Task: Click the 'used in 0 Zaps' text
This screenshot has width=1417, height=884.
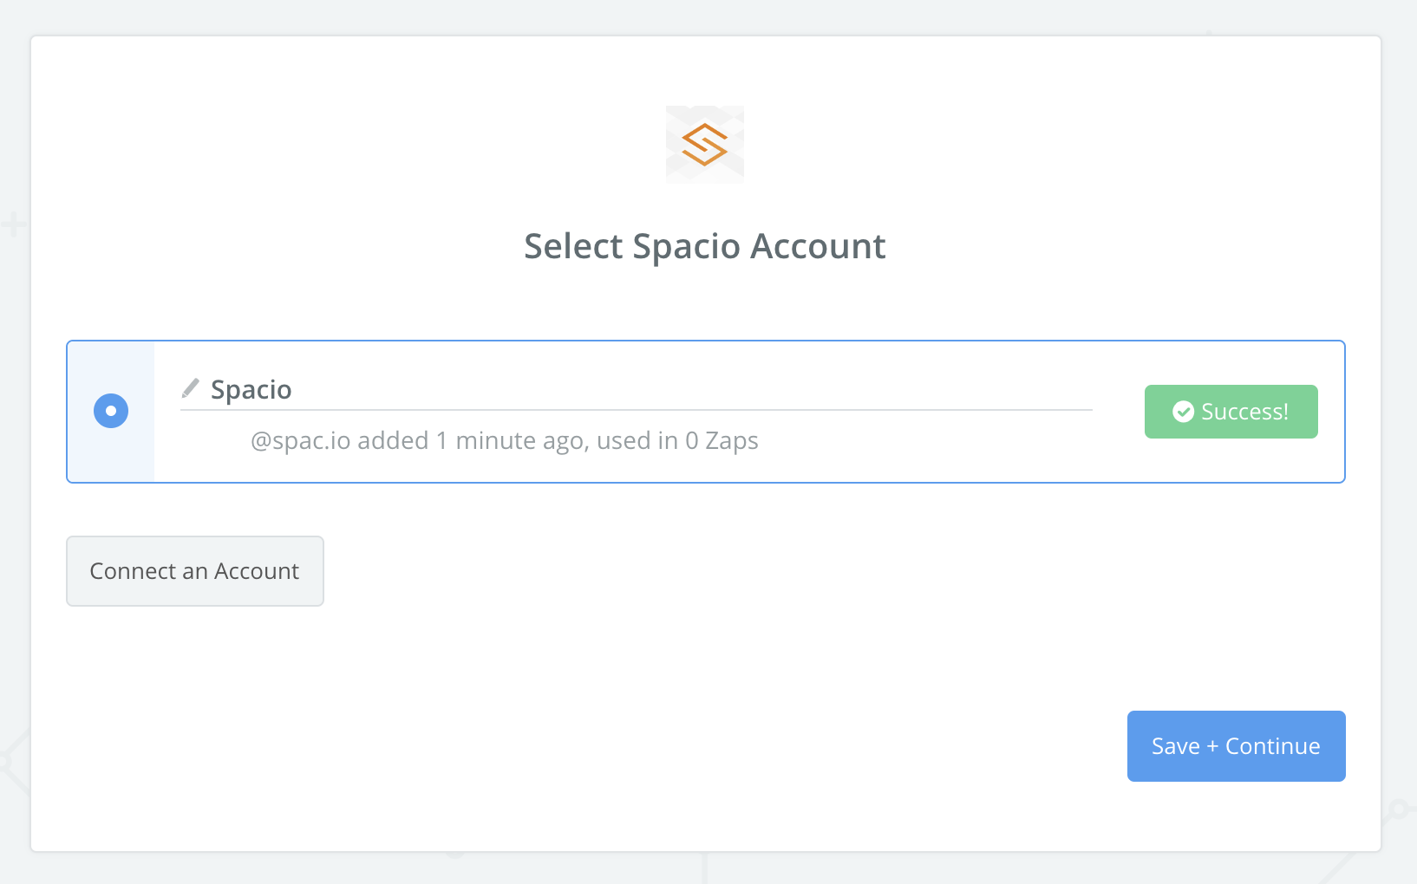Action: (677, 441)
